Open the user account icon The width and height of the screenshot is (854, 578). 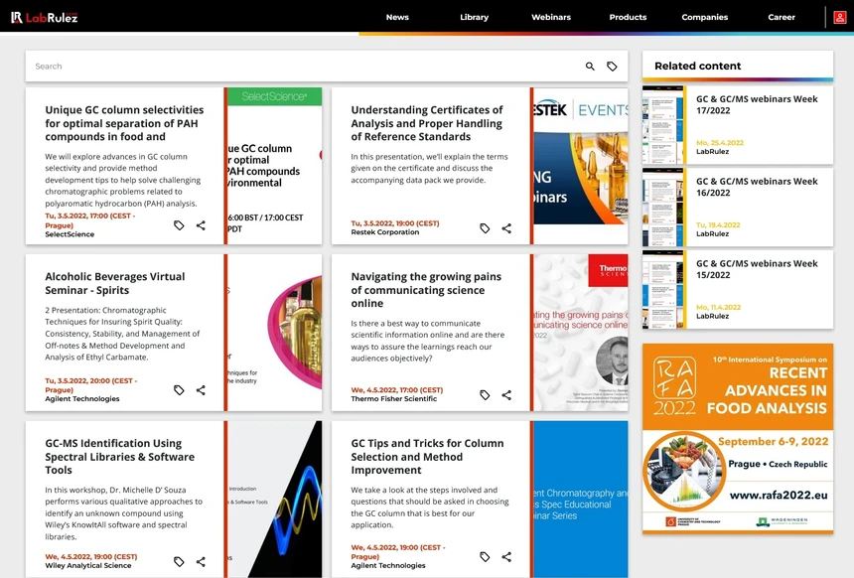pyautogui.click(x=839, y=18)
